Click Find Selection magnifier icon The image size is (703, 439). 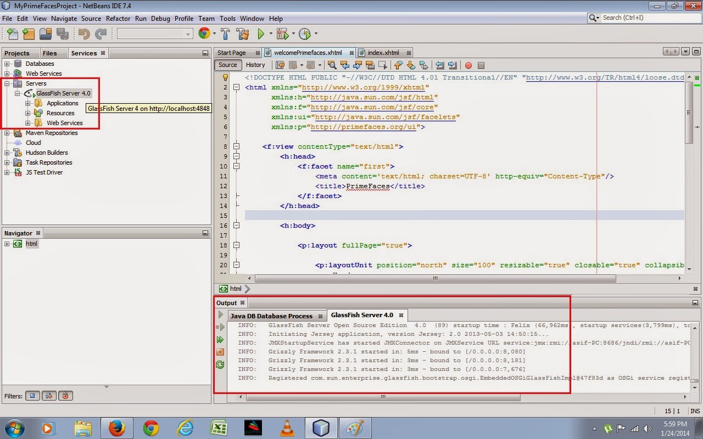pos(332,65)
